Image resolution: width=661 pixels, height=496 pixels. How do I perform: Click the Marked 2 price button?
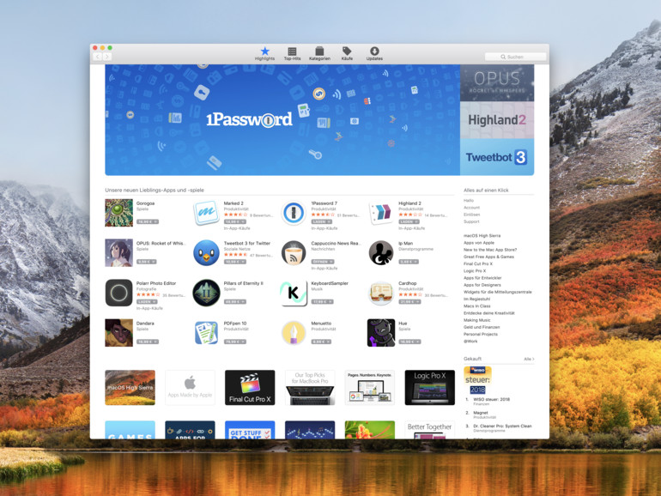[x=235, y=221]
